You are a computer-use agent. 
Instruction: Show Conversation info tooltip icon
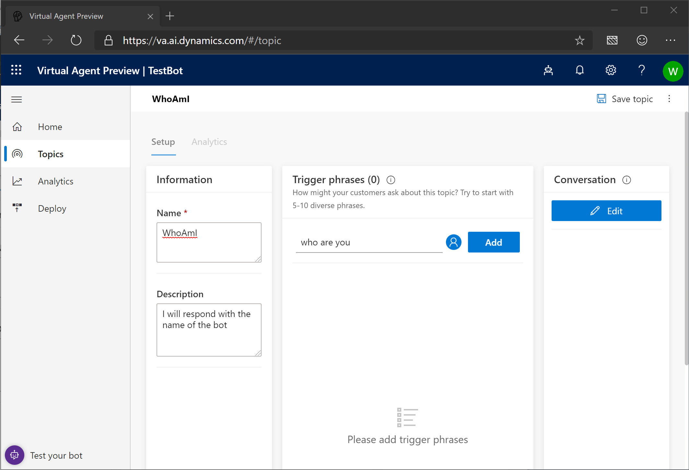(626, 180)
